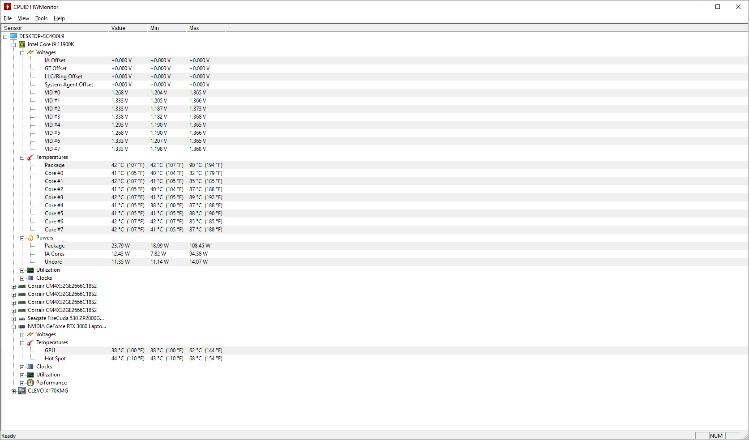This screenshot has width=749, height=440.
Task: Select the IA Offset voltage row
Action: point(374,60)
